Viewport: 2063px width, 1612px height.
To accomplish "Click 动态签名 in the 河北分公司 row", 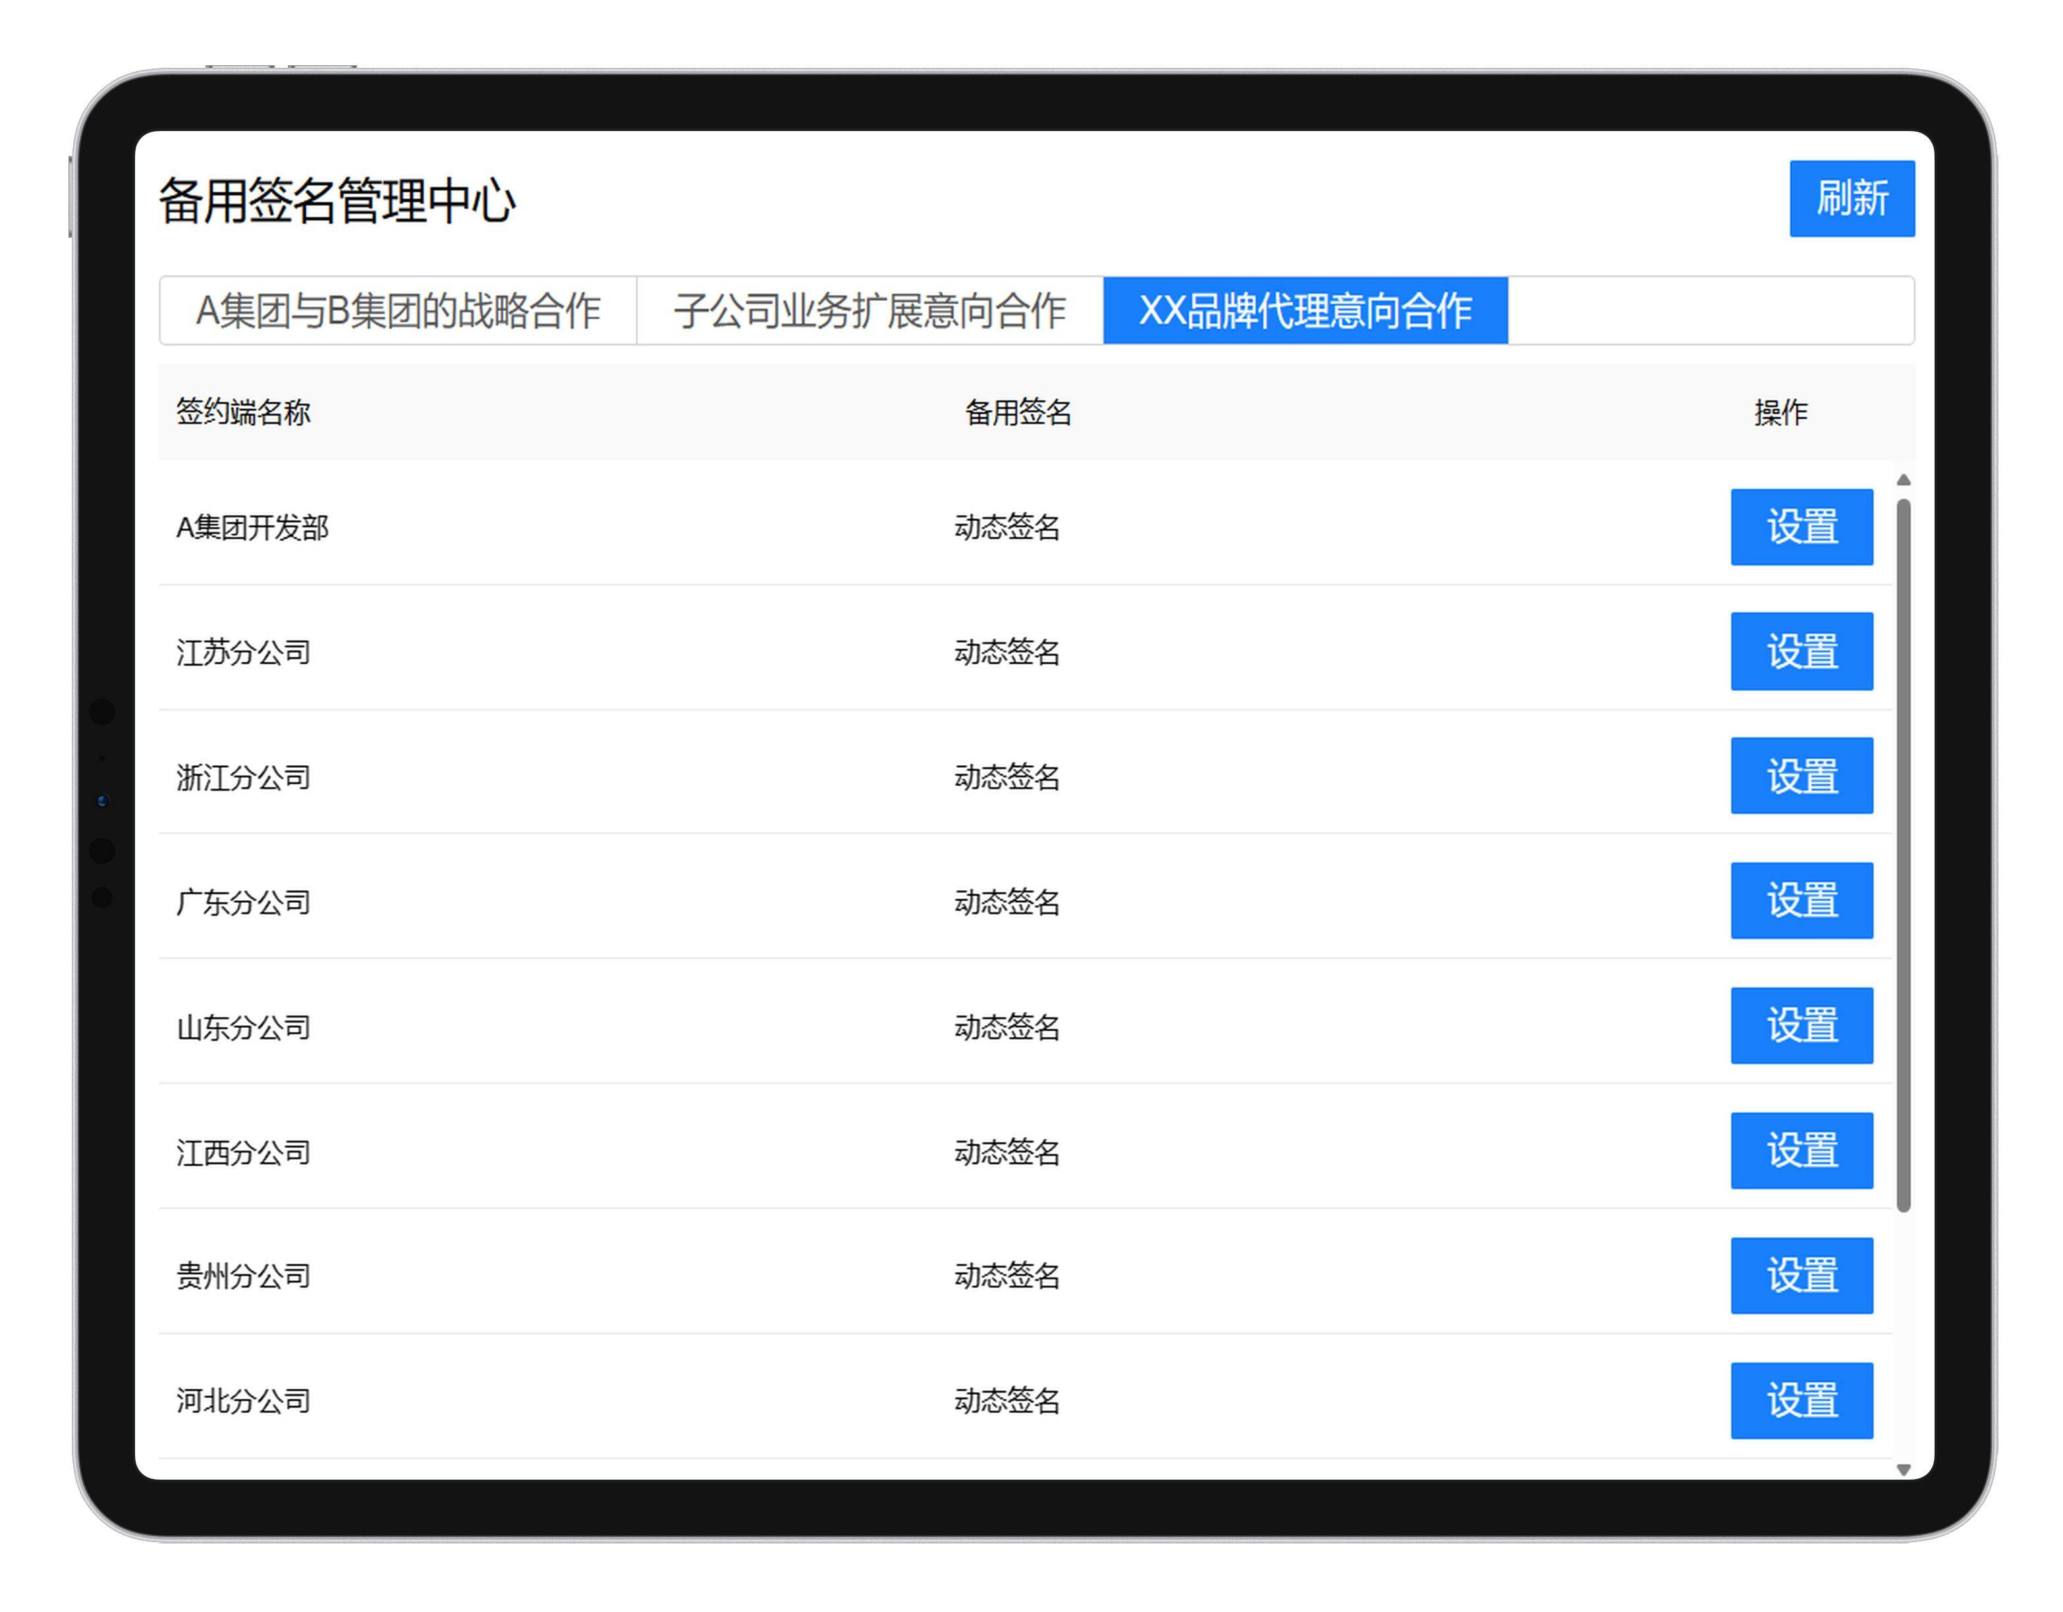I will click(x=1007, y=1401).
